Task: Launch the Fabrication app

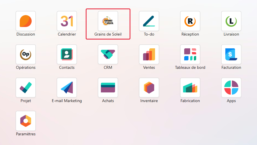Action: pos(190,88)
